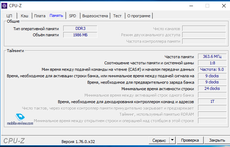Click the Частота: 9.0 CAS value
This screenshot has height=147, width=230.
[212, 69]
